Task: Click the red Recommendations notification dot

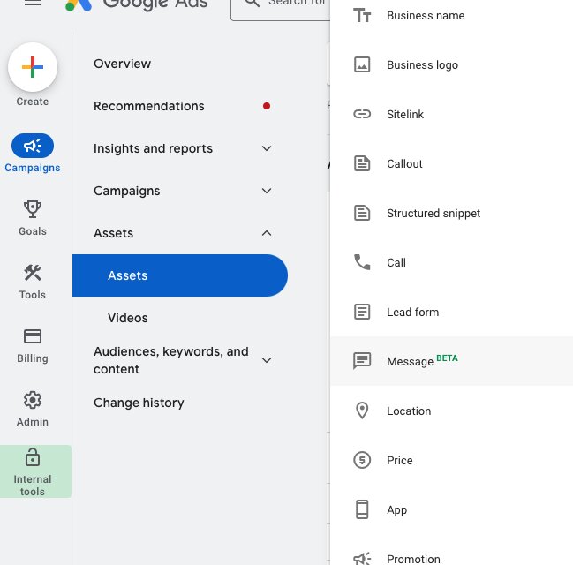Action: 267,106
